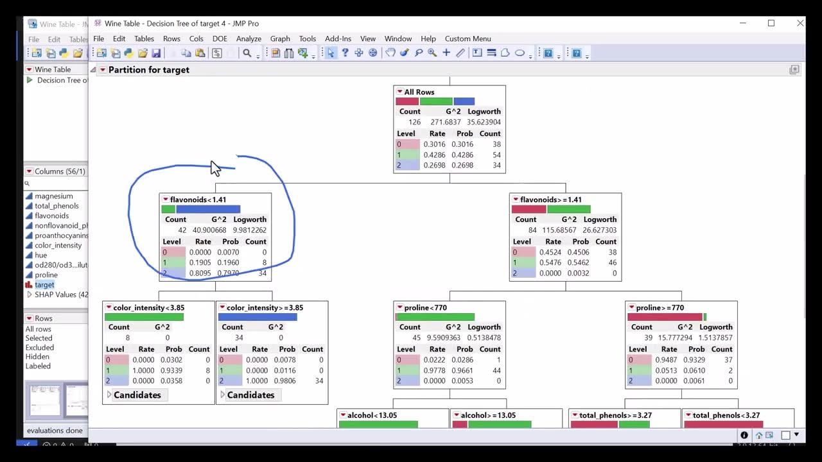
Task: Select the Scroller tool
Action: click(x=373, y=53)
